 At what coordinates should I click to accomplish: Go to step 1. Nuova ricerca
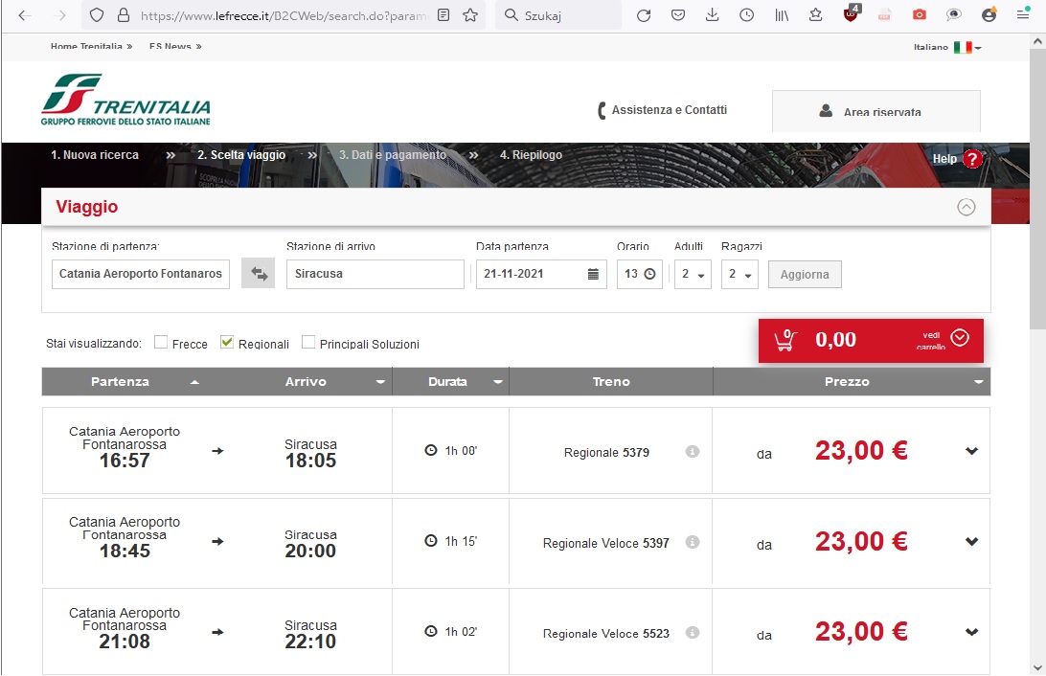tap(95, 155)
